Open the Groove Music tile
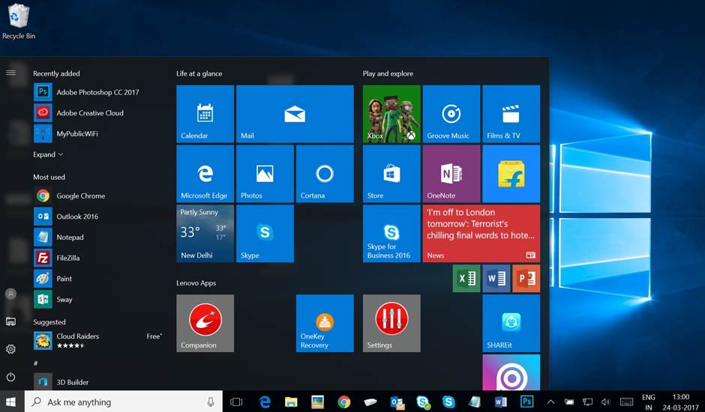705x412 pixels. 451,114
